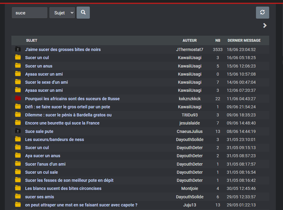283x210 pixels.
Task: Open the topic about catching an mst
Action: coord(81,205)
